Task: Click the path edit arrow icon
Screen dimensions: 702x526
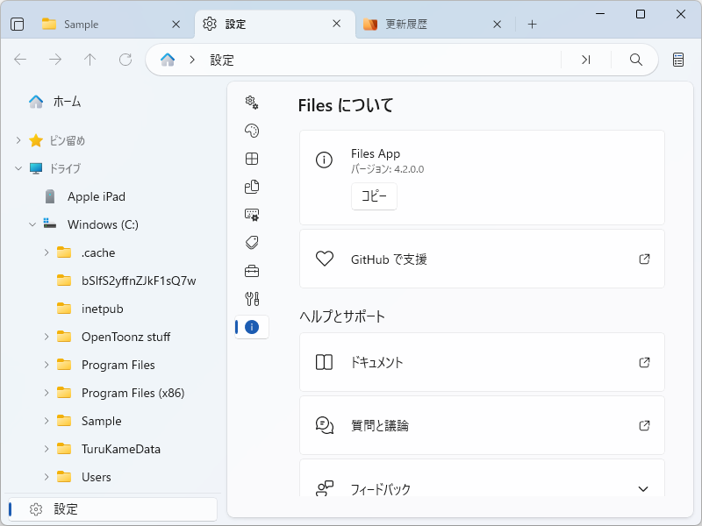Action: coord(586,60)
